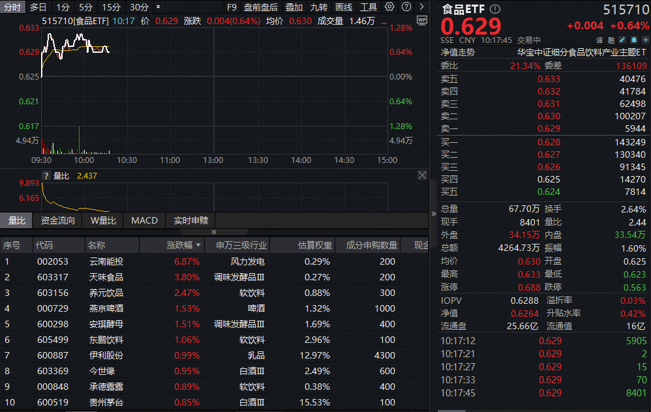The image size is (651, 412).
Task: Expand more time period options dropdown
Action: (x=158, y=7)
